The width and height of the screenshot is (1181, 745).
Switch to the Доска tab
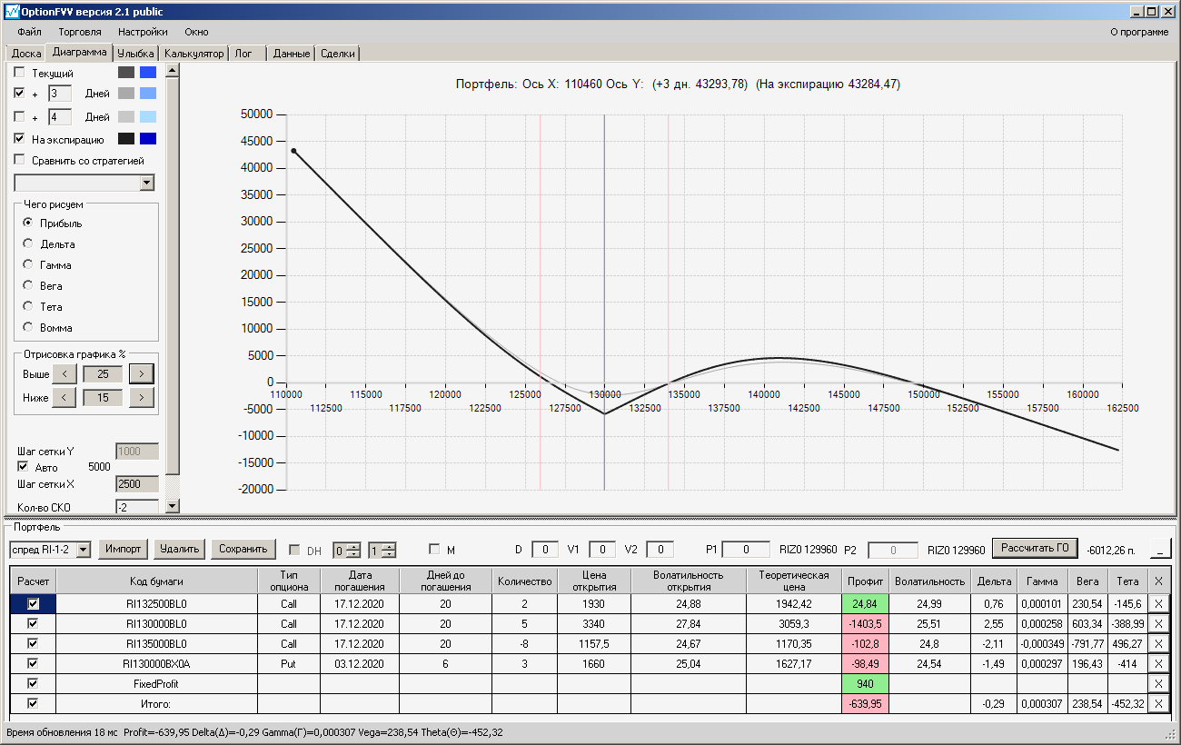pos(26,54)
